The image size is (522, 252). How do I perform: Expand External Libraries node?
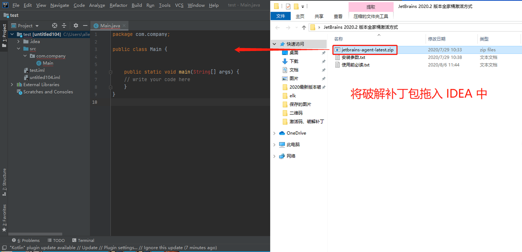click(x=12, y=85)
